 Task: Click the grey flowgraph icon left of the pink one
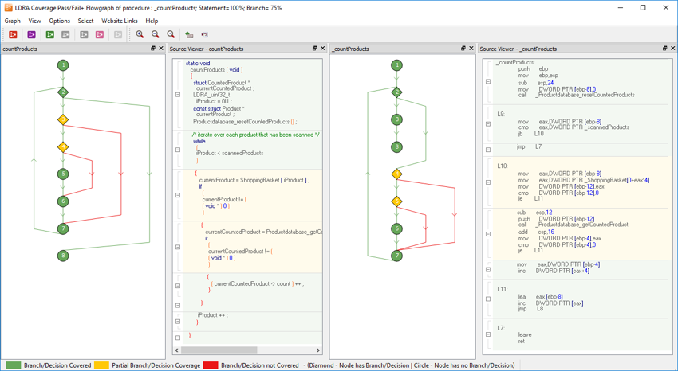(85, 34)
